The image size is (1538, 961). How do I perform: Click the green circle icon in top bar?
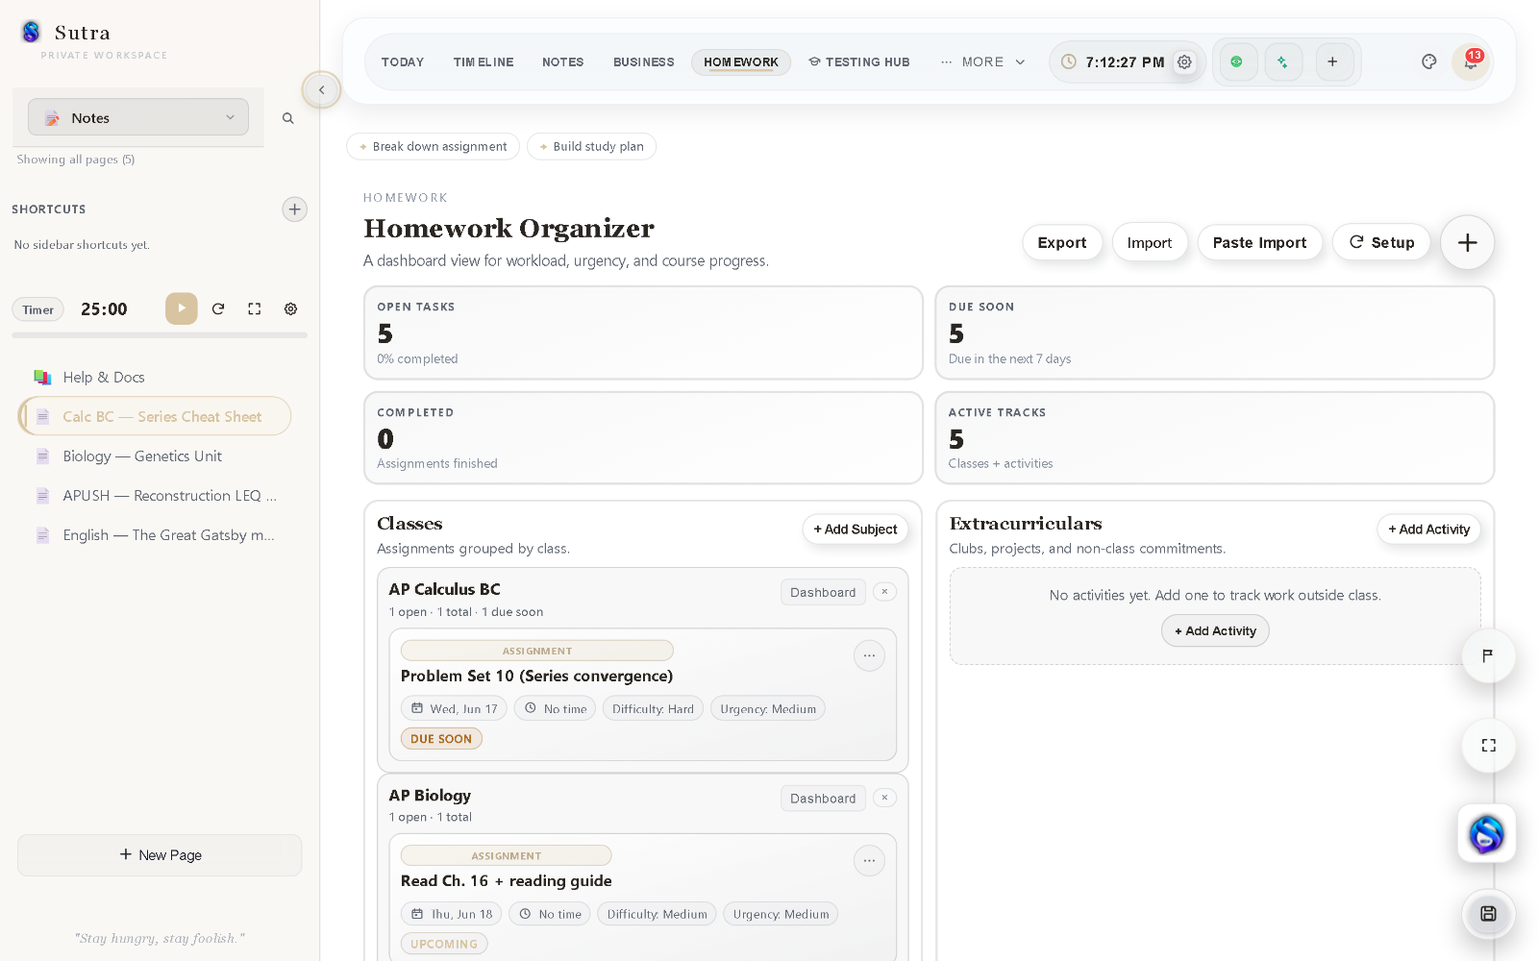tap(1237, 62)
